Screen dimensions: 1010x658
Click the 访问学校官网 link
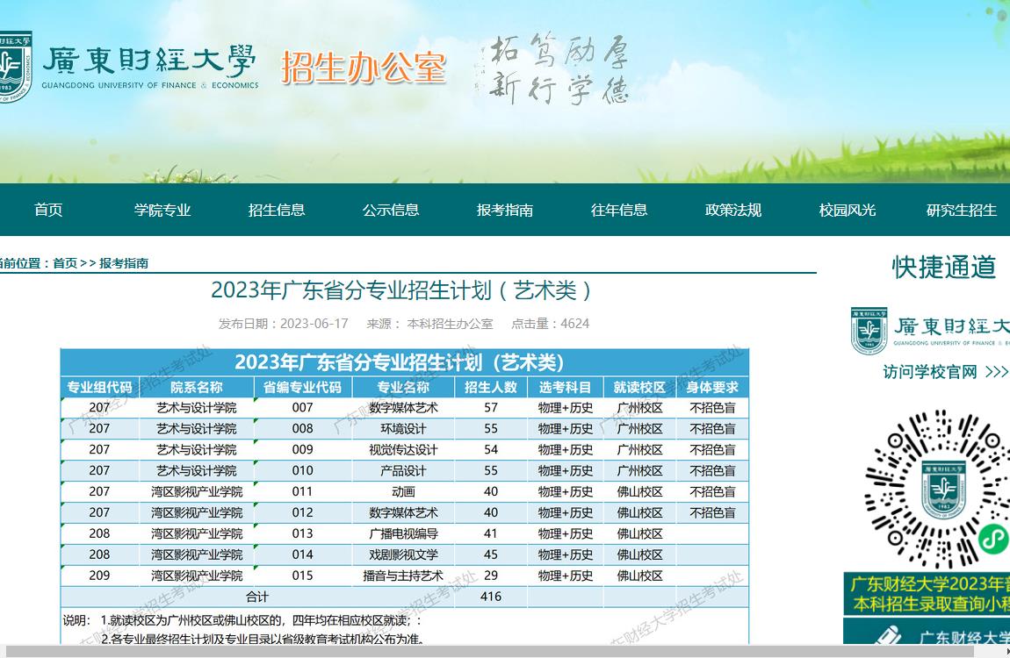point(945,372)
